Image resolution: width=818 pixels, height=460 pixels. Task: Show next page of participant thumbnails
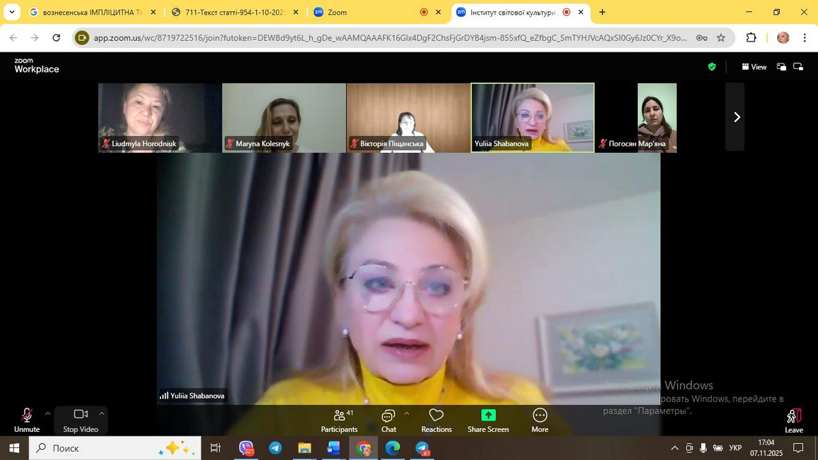(x=736, y=117)
